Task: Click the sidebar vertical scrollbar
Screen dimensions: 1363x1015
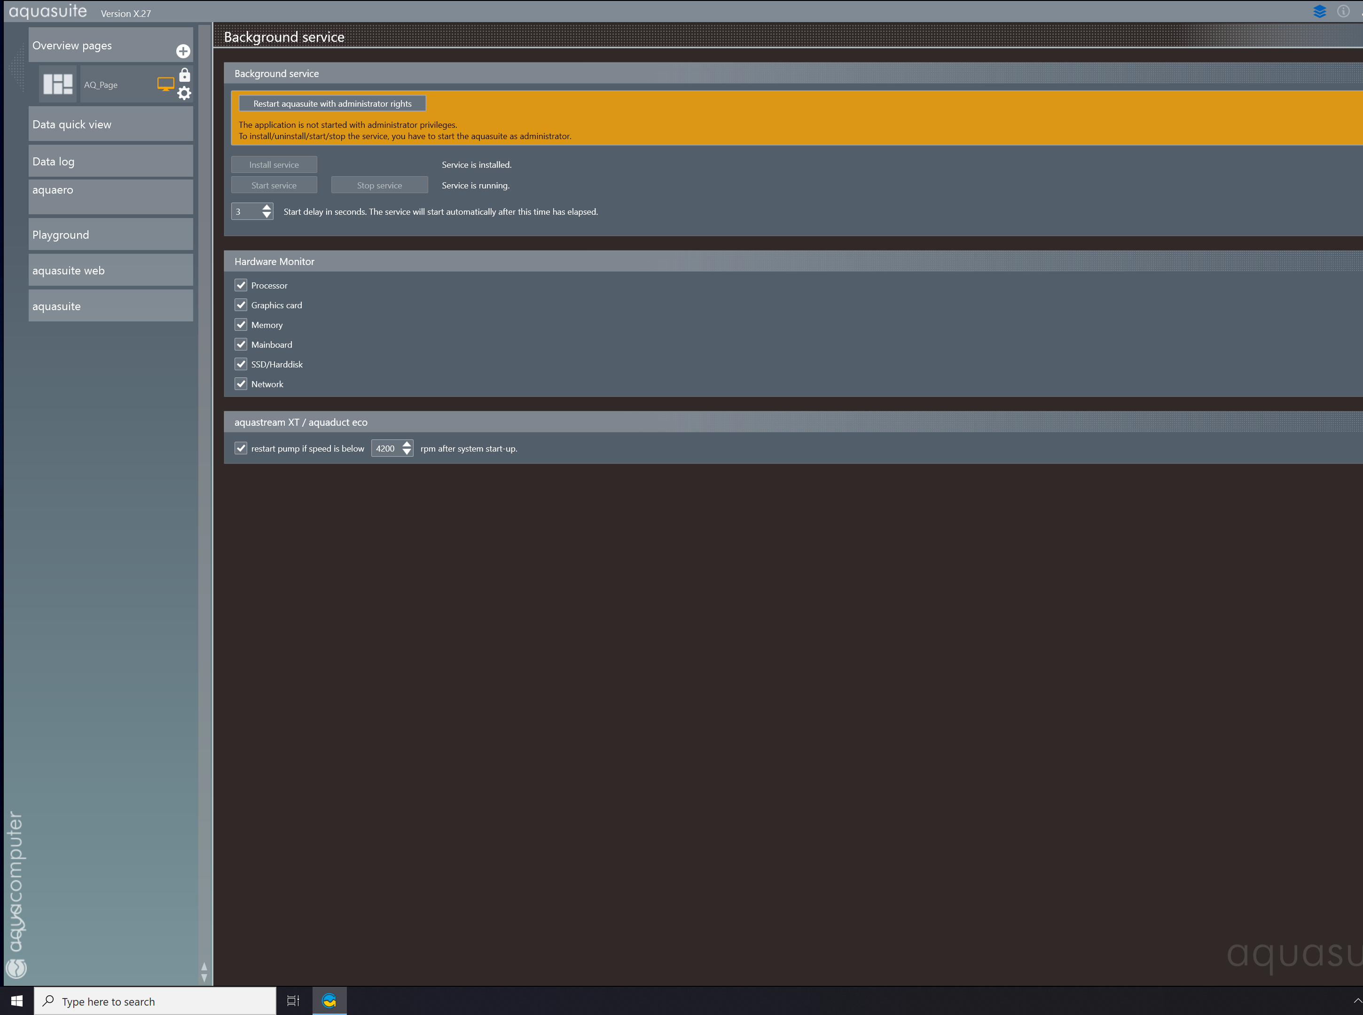Action: coord(204,492)
